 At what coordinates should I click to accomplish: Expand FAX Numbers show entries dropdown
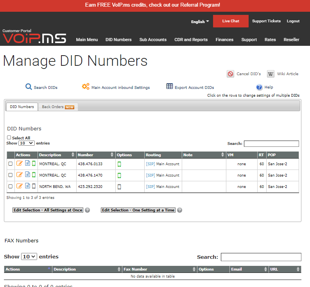(29, 257)
